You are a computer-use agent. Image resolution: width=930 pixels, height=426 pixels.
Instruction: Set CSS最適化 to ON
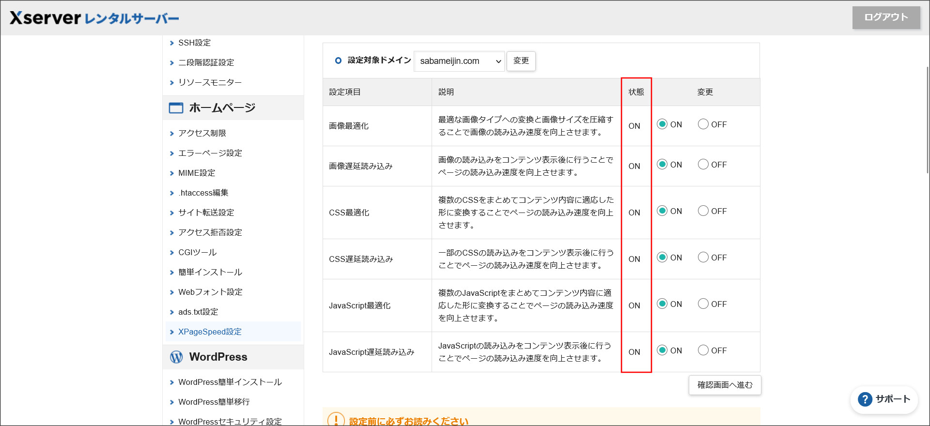662,211
